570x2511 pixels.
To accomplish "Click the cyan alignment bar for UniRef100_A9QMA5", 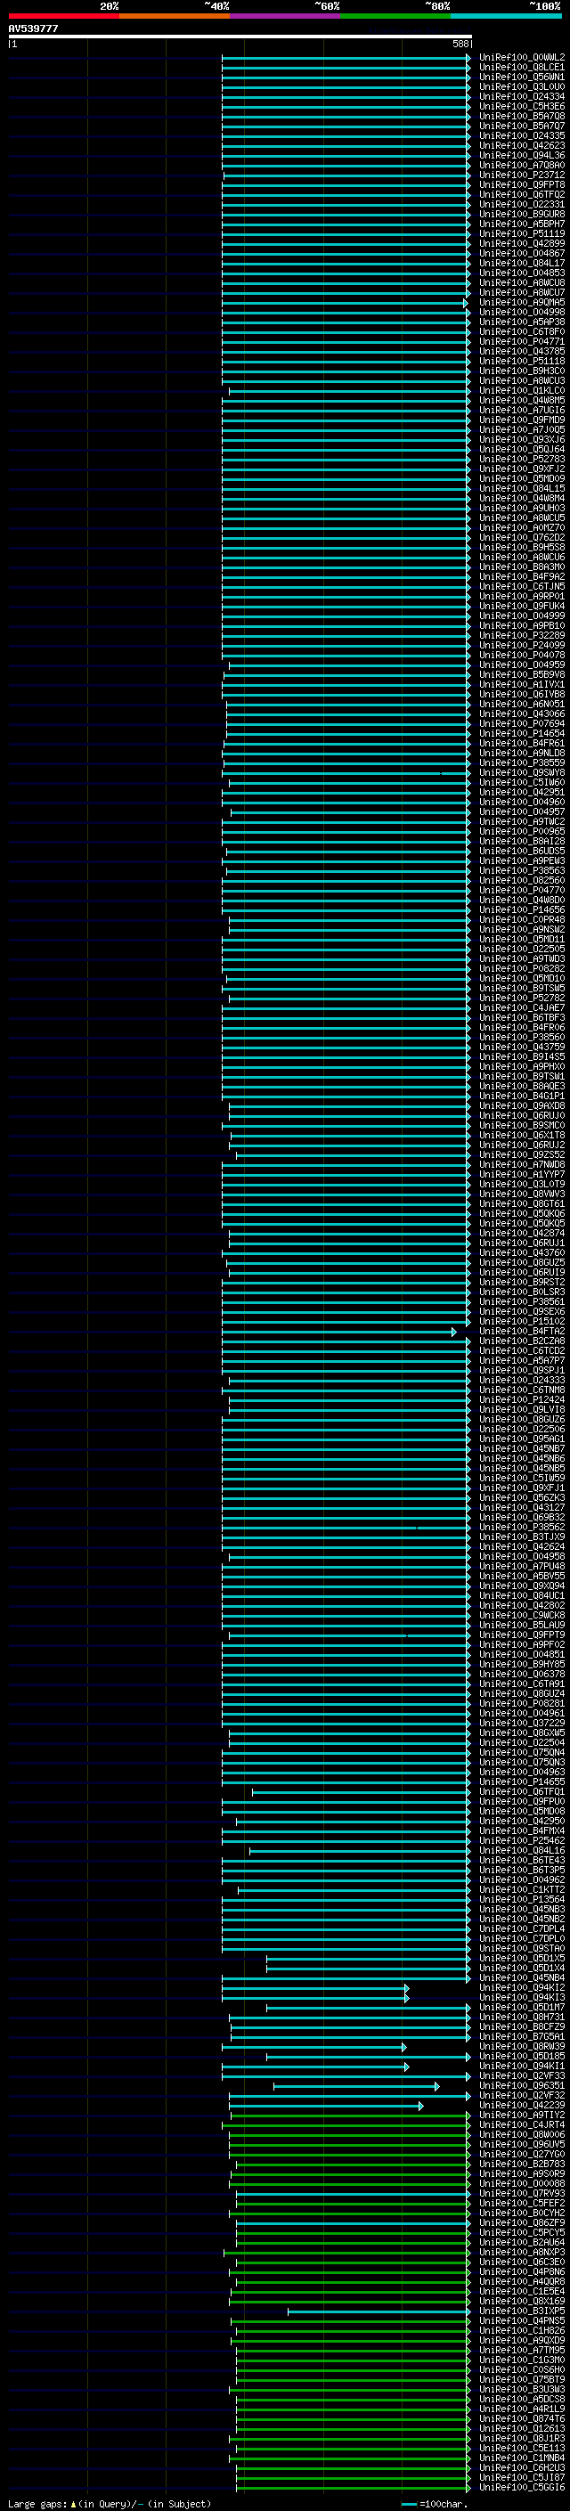I will (x=344, y=303).
